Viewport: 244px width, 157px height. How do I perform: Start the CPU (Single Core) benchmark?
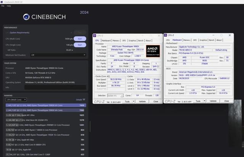point(80,45)
